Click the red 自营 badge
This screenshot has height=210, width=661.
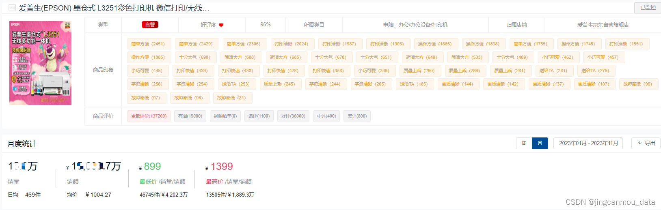point(150,25)
